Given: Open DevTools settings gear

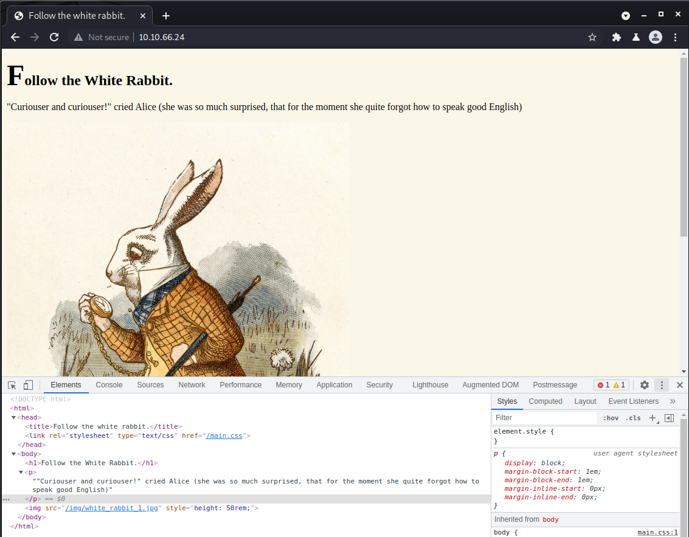Looking at the screenshot, I should 645,385.
